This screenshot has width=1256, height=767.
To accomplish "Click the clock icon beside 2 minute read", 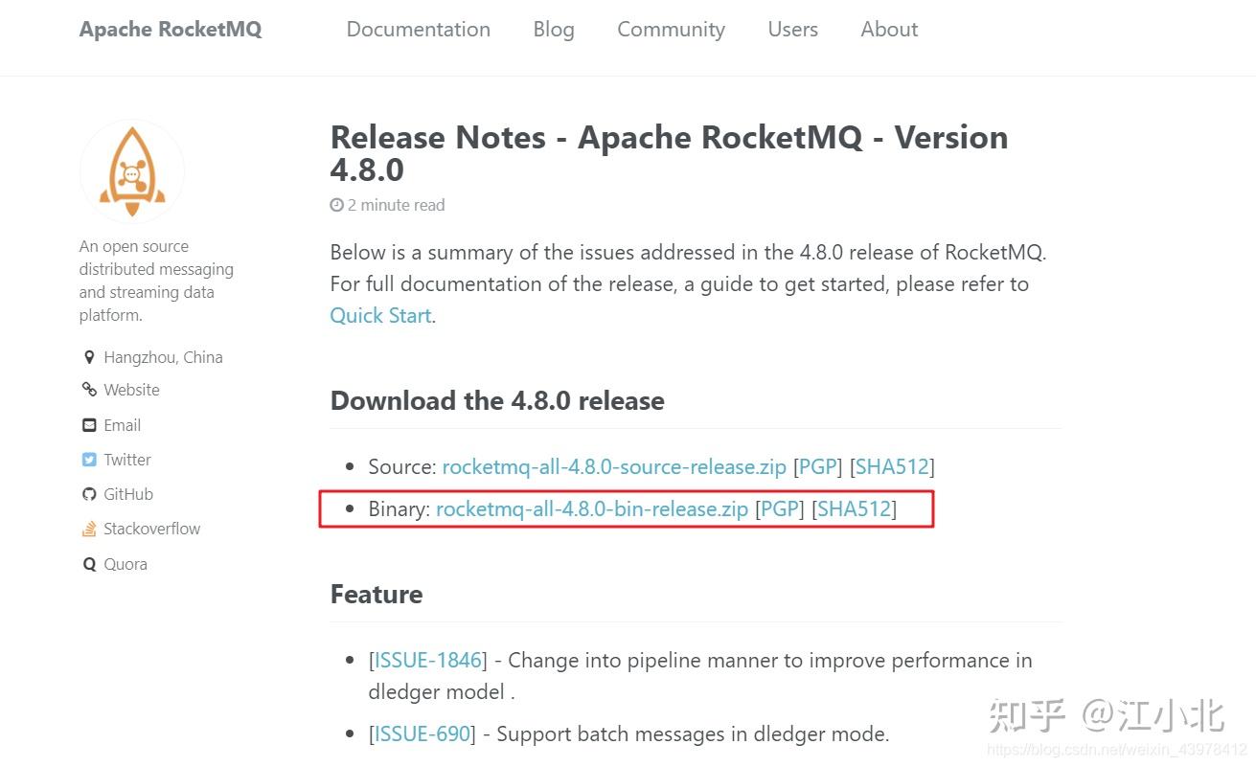I will pyautogui.click(x=335, y=204).
